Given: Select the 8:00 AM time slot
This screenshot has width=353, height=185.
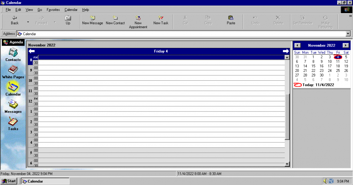Looking at the screenshot, I should [161, 57].
